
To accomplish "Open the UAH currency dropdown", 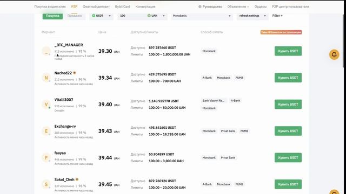I will pos(156,16).
